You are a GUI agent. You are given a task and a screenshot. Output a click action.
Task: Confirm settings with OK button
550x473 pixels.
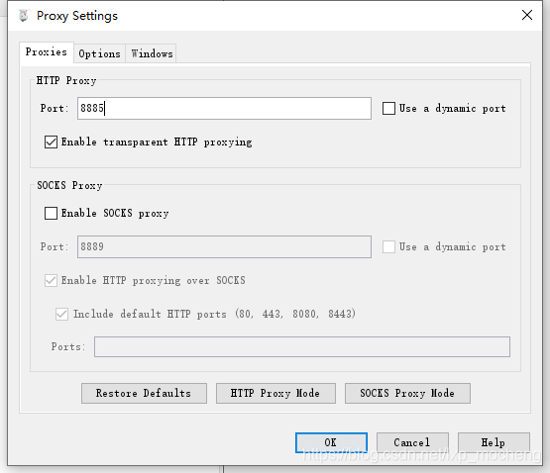point(331,442)
